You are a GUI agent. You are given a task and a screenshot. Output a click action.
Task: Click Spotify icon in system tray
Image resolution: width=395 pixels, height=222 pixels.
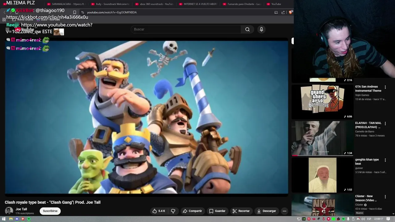coord(343,219)
